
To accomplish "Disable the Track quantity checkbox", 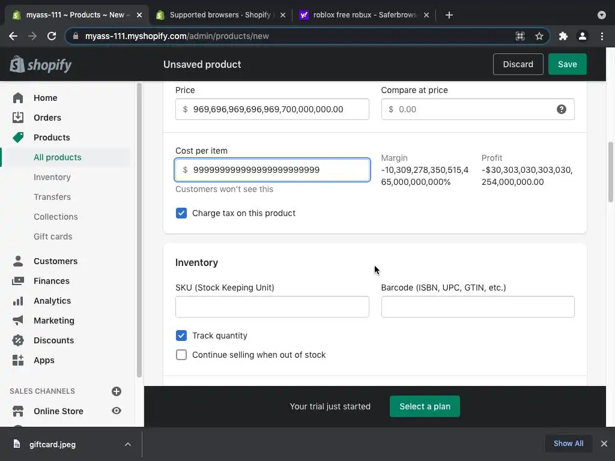I will click(x=181, y=336).
